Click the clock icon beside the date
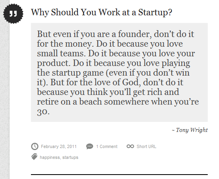219x179 pixels. click(x=35, y=146)
